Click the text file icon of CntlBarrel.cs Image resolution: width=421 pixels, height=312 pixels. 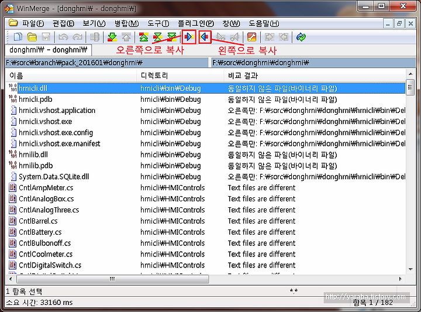click(13, 221)
